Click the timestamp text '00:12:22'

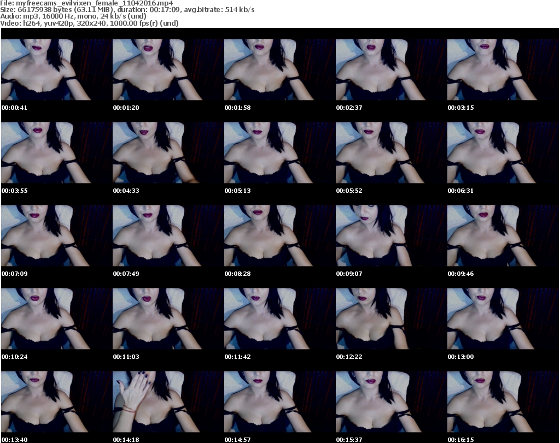[x=349, y=357]
